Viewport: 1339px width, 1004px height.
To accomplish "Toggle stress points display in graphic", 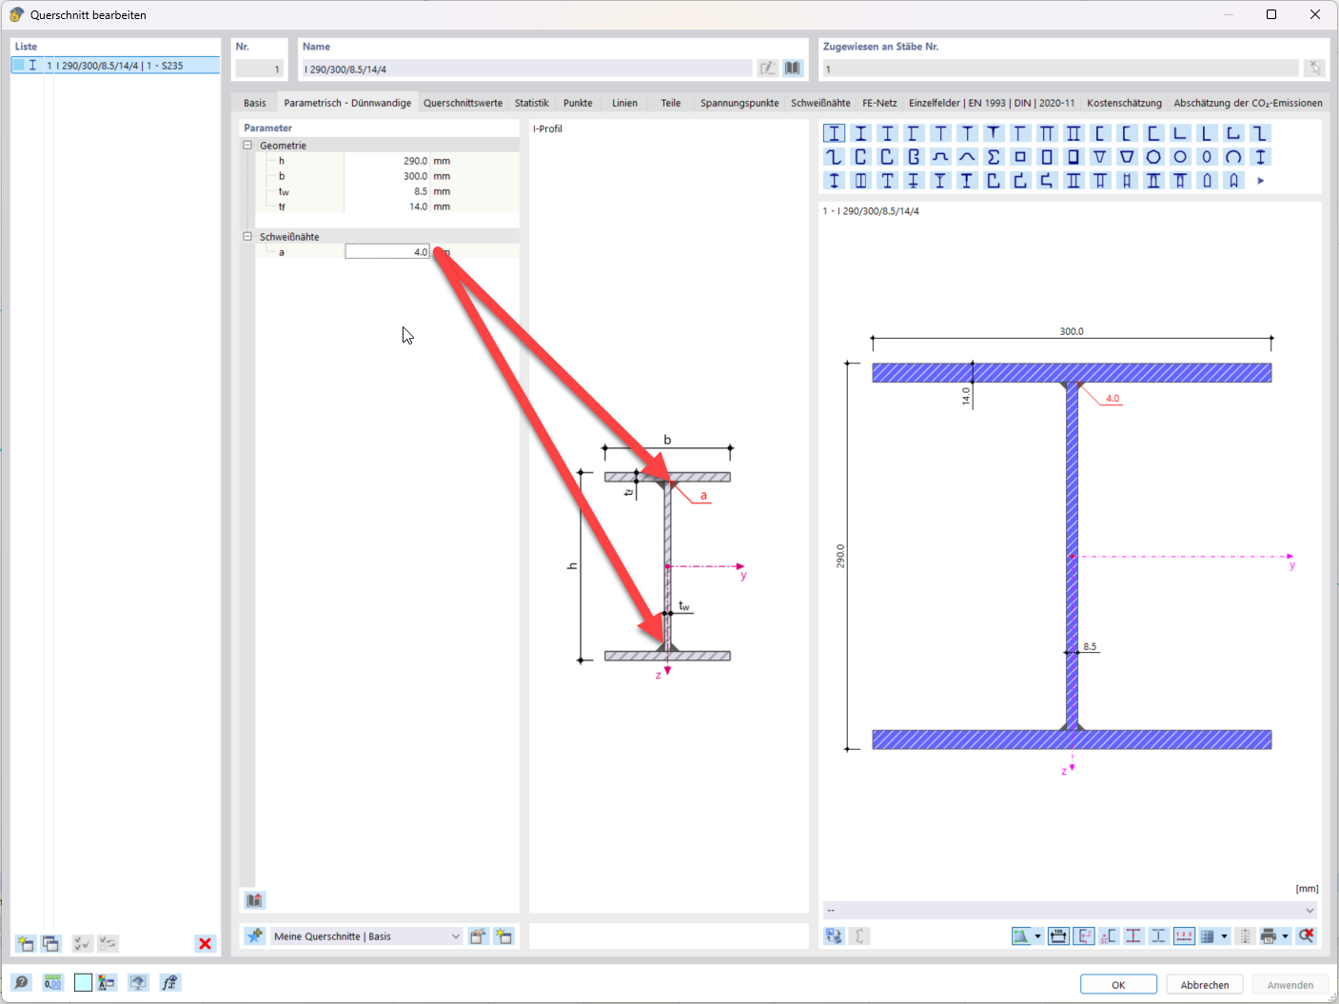I will pos(1132,935).
